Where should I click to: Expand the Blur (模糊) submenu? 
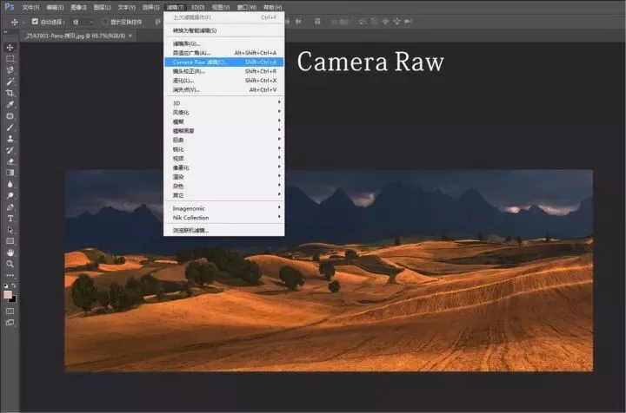224,121
